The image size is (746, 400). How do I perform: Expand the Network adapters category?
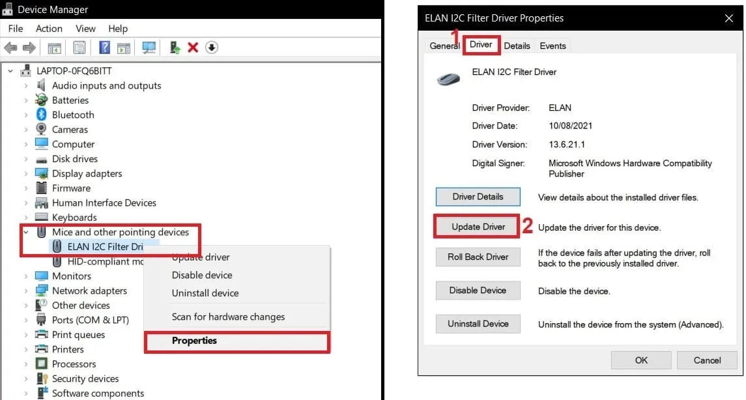pyautogui.click(x=25, y=291)
